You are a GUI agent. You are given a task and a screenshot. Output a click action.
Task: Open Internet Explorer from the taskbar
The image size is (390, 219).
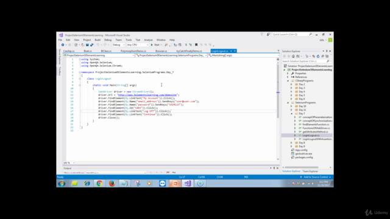[87, 183]
